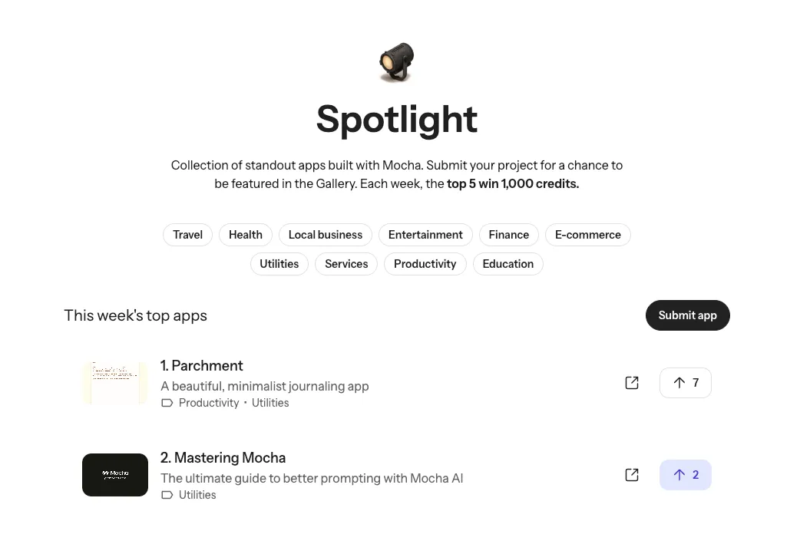Image resolution: width=810 pixels, height=544 pixels.
Task: Toggle the Finance filter
Action: (508, 235)
